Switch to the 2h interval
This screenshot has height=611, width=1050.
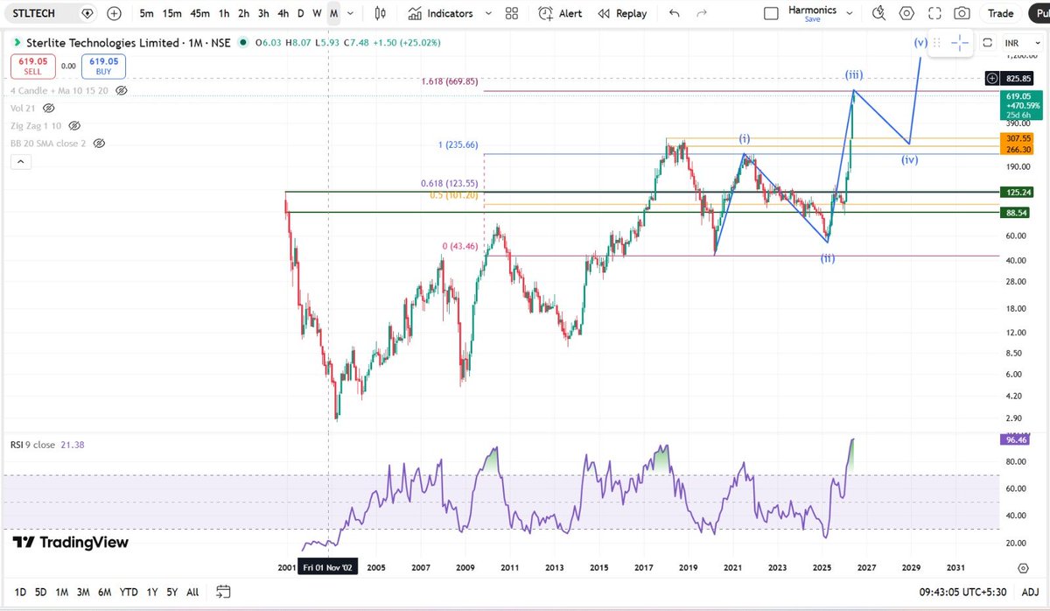click(243, 13)
